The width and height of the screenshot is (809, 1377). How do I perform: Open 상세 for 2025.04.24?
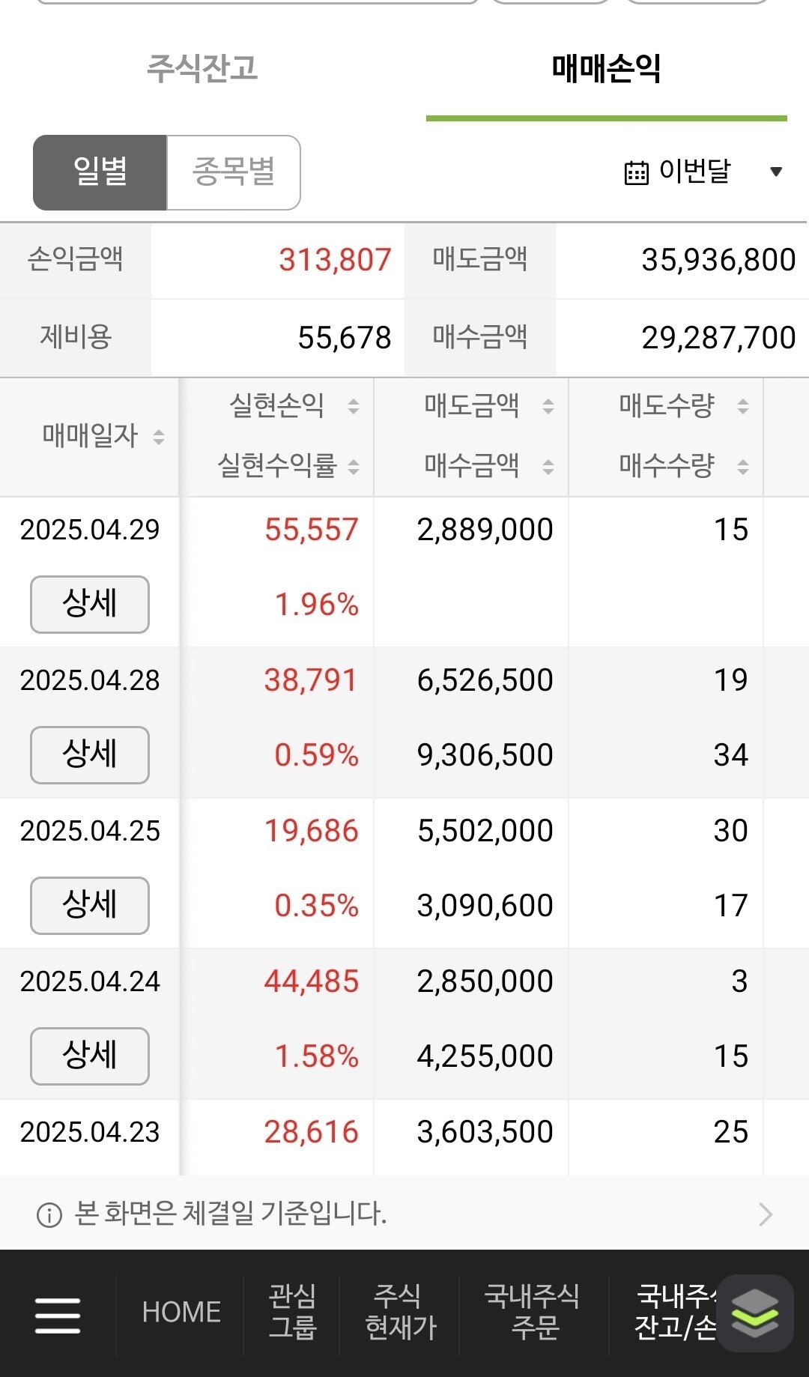tap(90, 1056)
